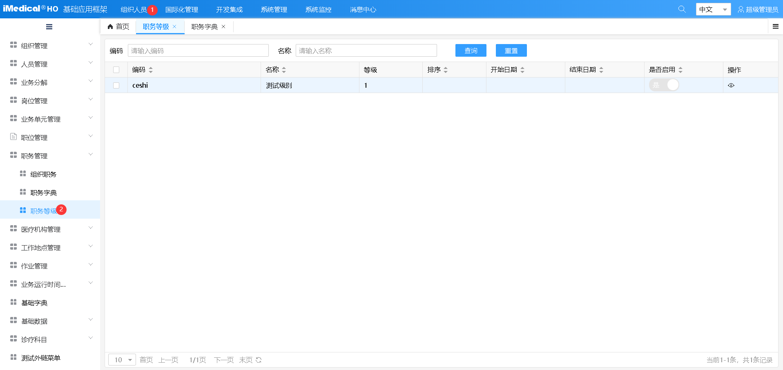Screen dimensions: 783x370
Task: Open the page size 10 dropdown
Action: pyautogui.click(x=122, y=360)
